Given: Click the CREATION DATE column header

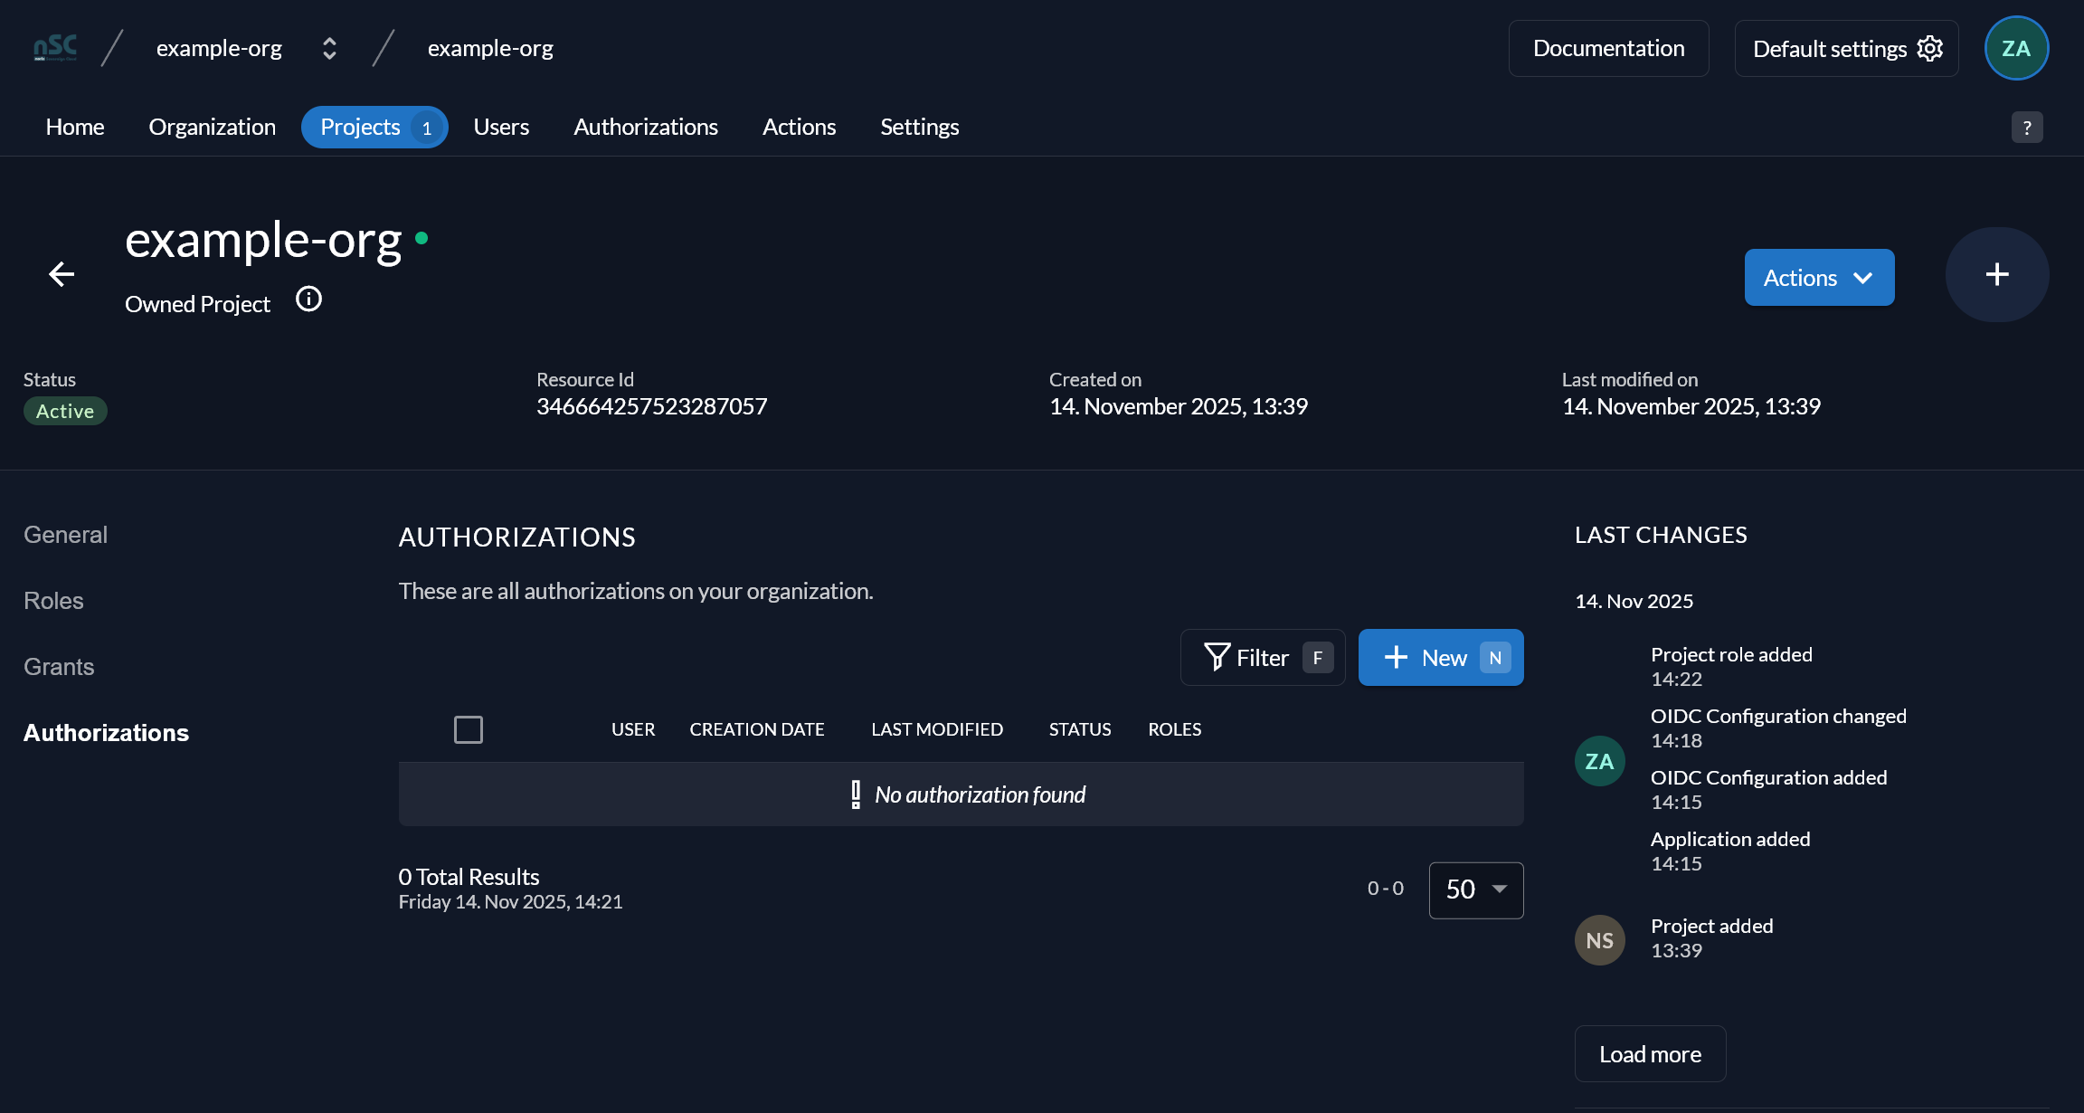Looking at the screenshot, I should 757,729.
